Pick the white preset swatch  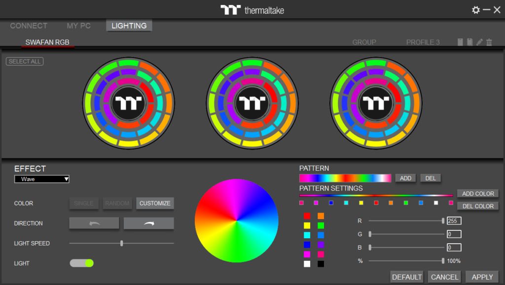click(307, 264)
